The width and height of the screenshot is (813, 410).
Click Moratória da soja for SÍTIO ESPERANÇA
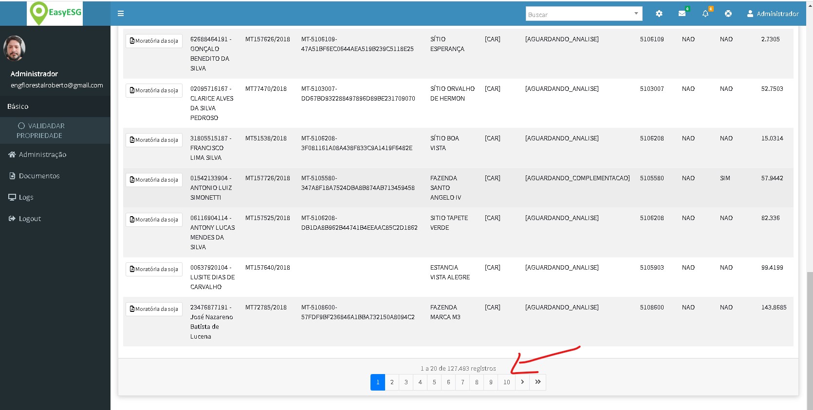click(x=154, y=41)
